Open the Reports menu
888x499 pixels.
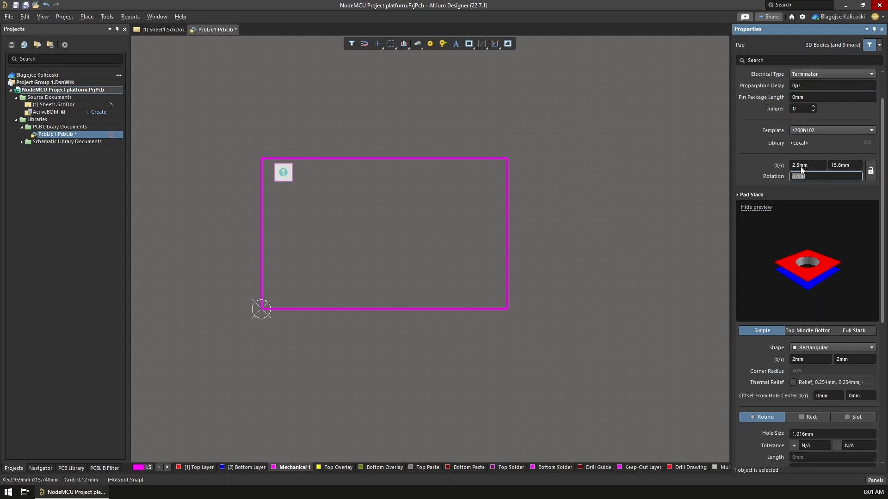click(x=130, y=17)
